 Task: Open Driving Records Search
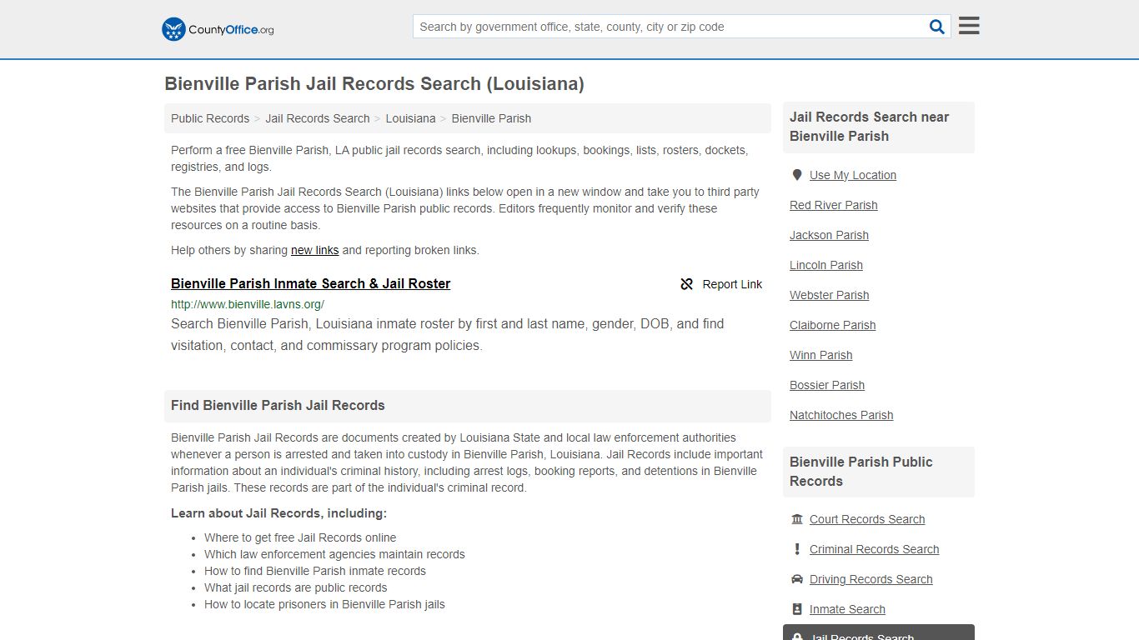click(x=871, y=579)
